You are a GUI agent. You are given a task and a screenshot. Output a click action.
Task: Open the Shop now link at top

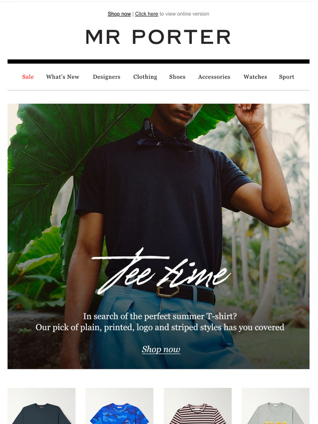click(119, 14)
